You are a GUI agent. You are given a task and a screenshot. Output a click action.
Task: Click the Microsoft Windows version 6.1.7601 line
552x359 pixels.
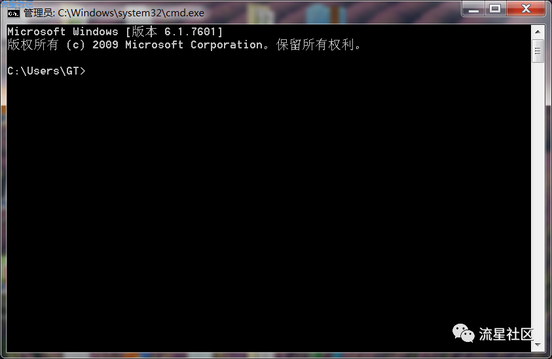[115, 31]
